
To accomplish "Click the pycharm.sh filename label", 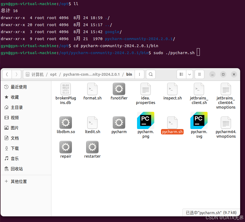I will 172,132.
